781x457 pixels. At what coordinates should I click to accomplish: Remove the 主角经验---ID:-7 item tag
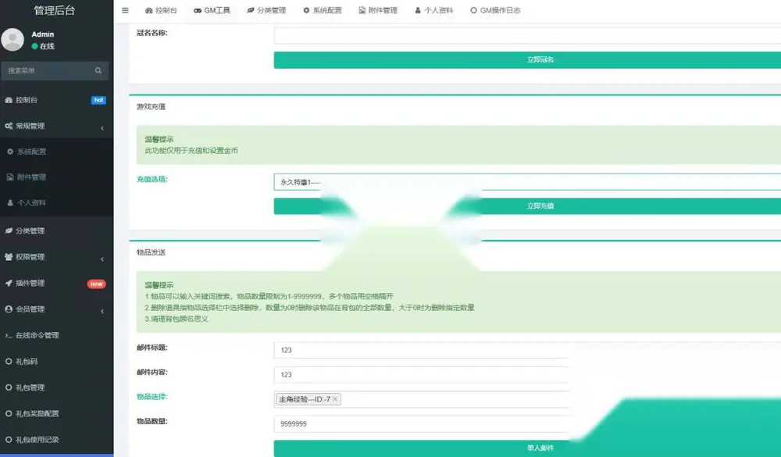tap(335, 398)
